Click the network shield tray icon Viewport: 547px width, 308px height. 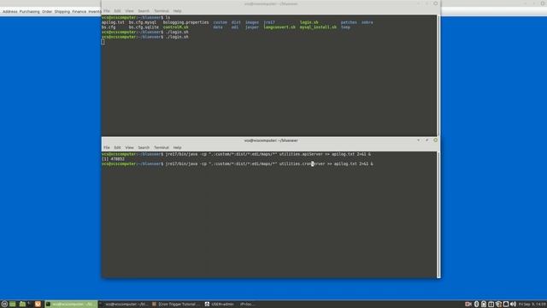coord(498,305)
